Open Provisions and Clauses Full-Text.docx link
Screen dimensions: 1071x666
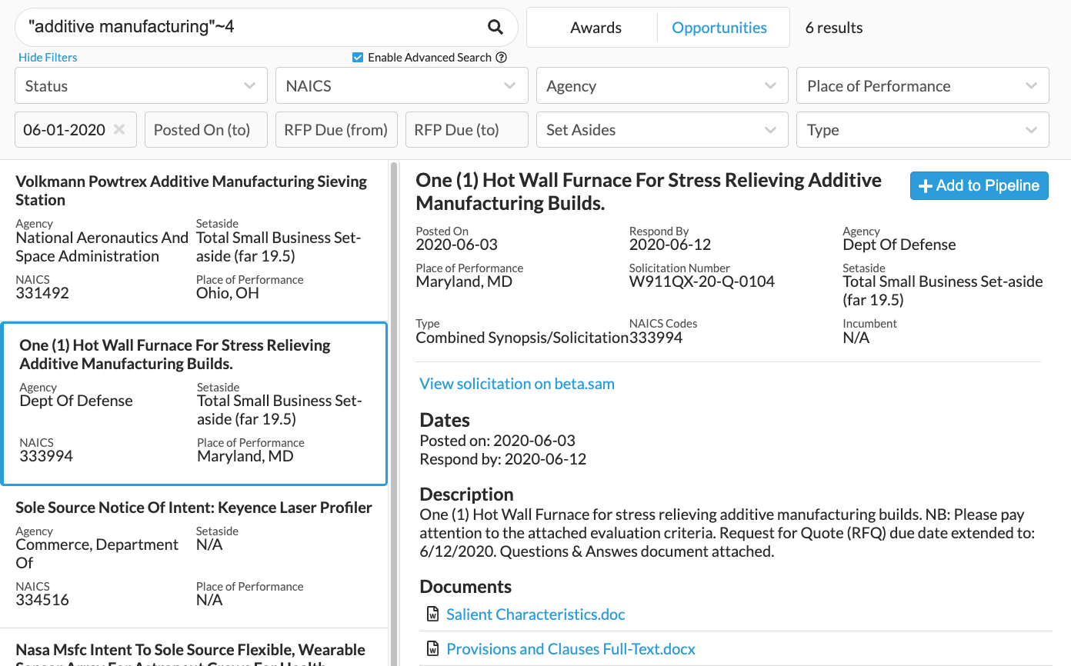pyautogui.click(x=571, y=649)
